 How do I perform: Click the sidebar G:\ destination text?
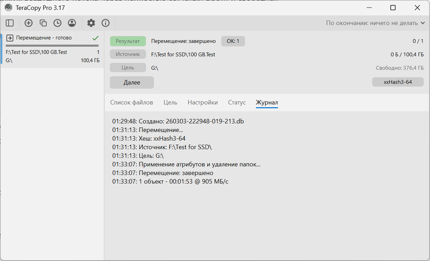9,60
